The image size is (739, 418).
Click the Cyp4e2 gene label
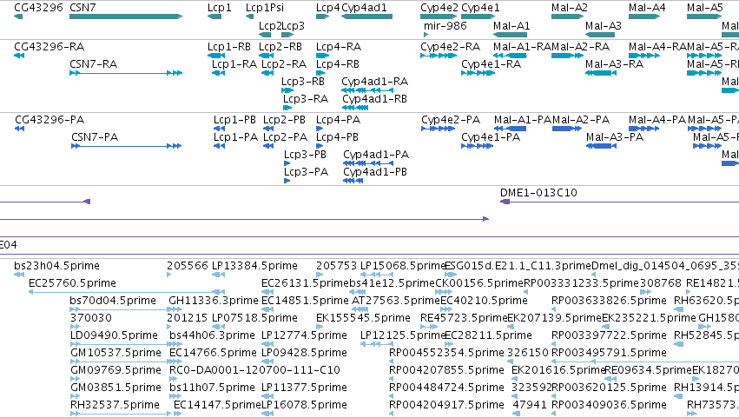click(439, 8)
